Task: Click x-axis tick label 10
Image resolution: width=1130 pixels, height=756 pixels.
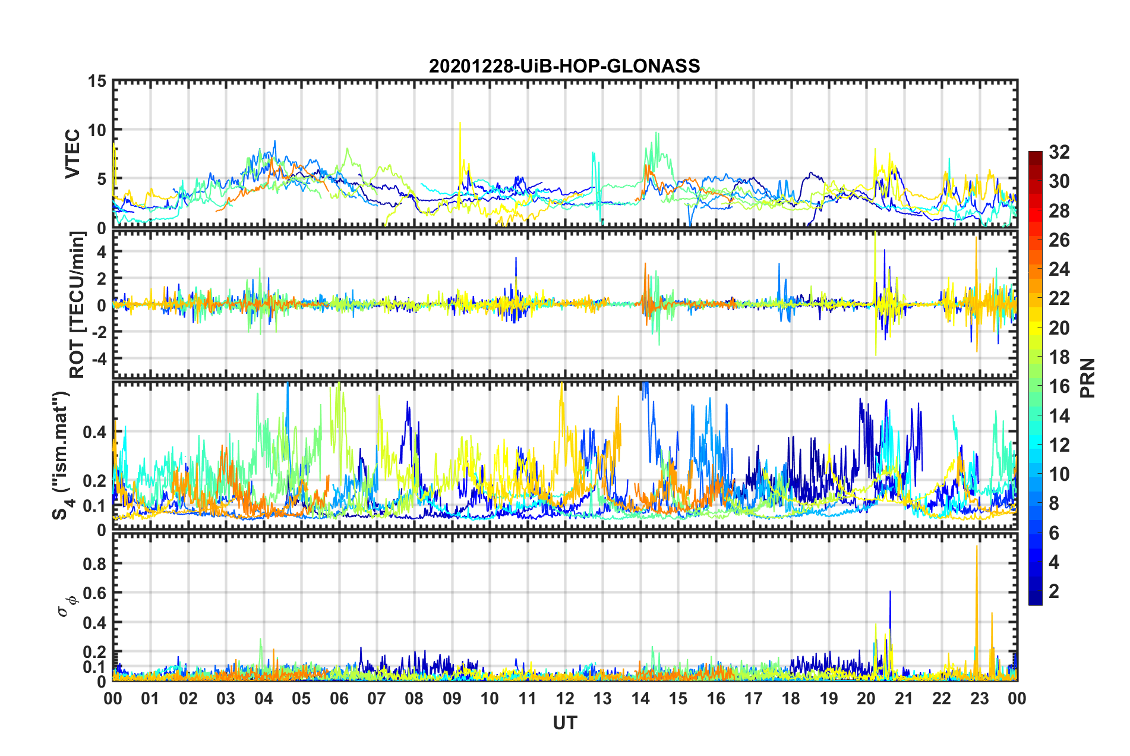Action: (490, 698)
